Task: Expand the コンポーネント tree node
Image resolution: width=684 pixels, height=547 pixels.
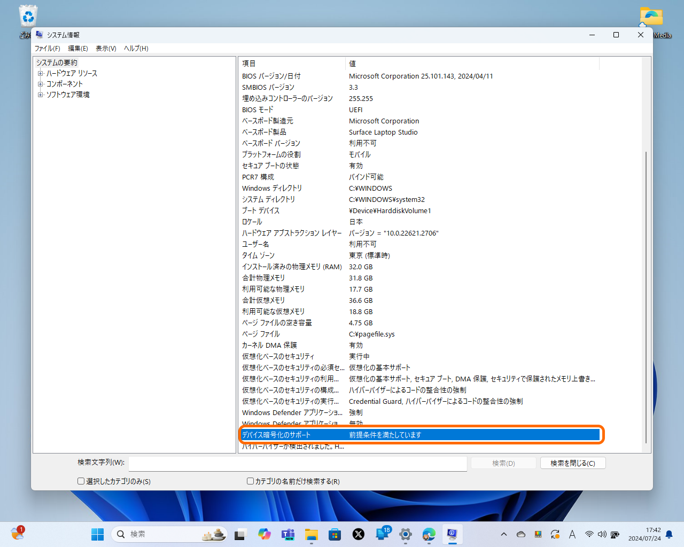Action: coord(41,84)
